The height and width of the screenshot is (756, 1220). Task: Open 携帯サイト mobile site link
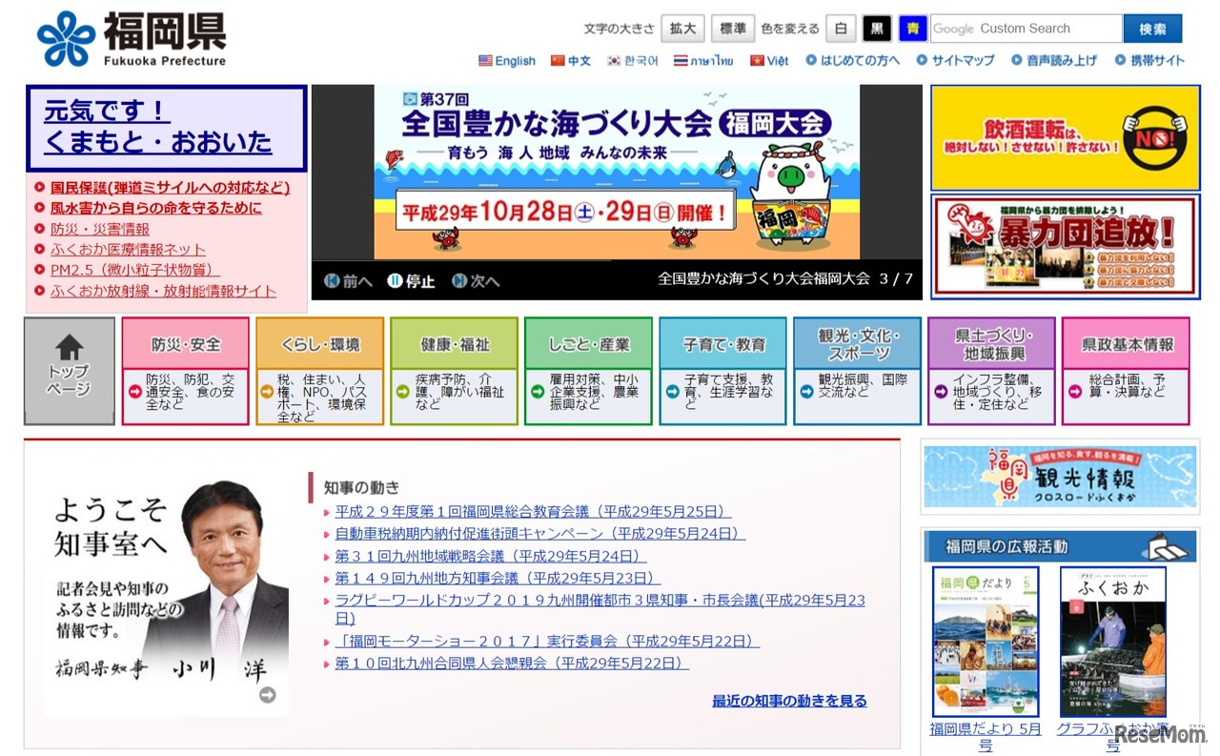pyautogui.click(x=1150, y=61)
